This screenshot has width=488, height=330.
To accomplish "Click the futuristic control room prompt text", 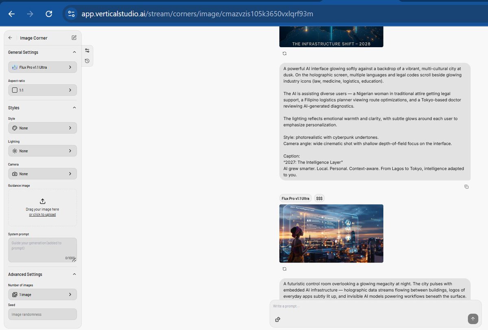I will [375, 290].
